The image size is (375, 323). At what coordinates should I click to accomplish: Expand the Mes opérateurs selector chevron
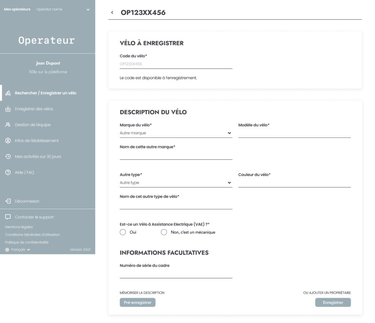(x=88, y=10)
